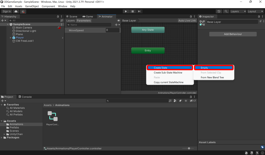Expand the UnityChan folder
Viewport: 265px width, 155px height.
tap(4, 134)
